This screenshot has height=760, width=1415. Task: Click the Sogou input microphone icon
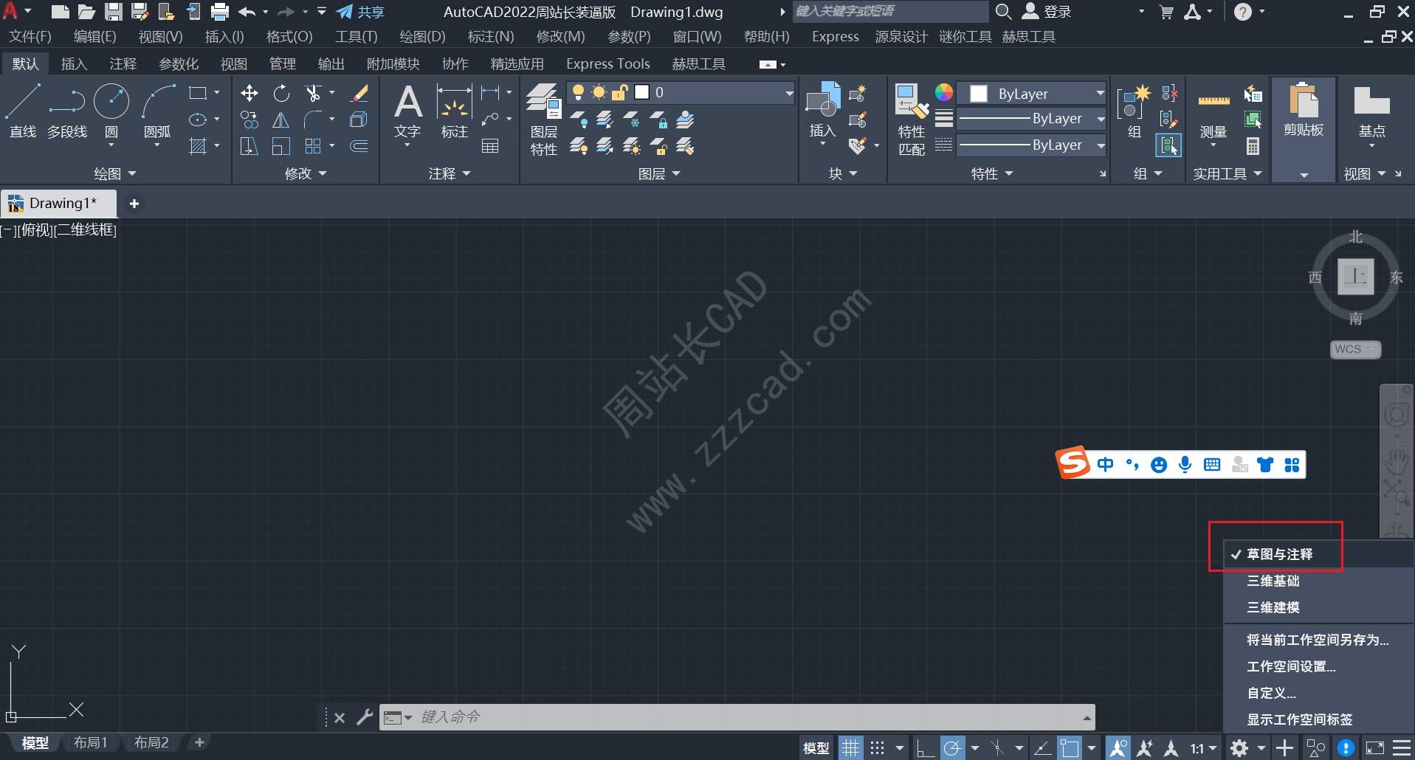pos(1185,464)
